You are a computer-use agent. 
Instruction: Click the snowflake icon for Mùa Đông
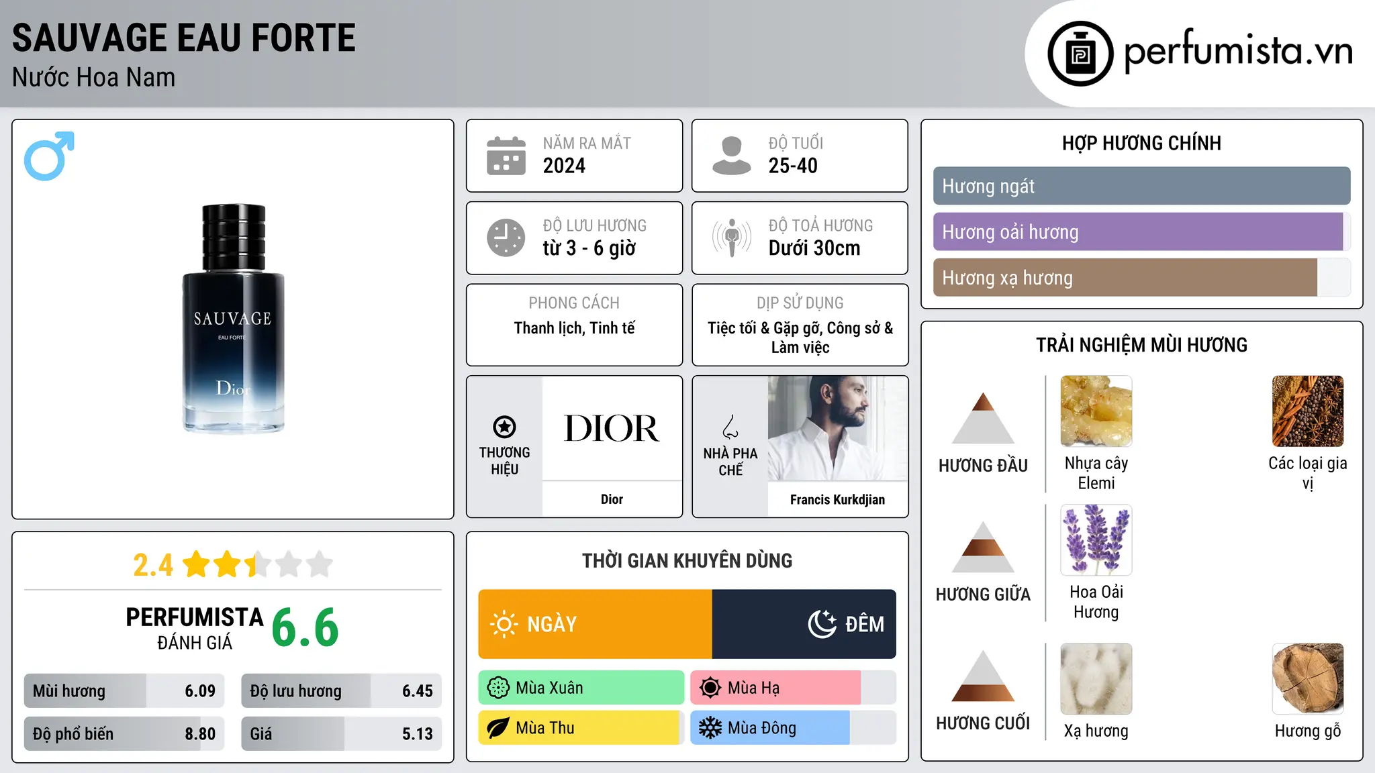(x=710, y=728)
